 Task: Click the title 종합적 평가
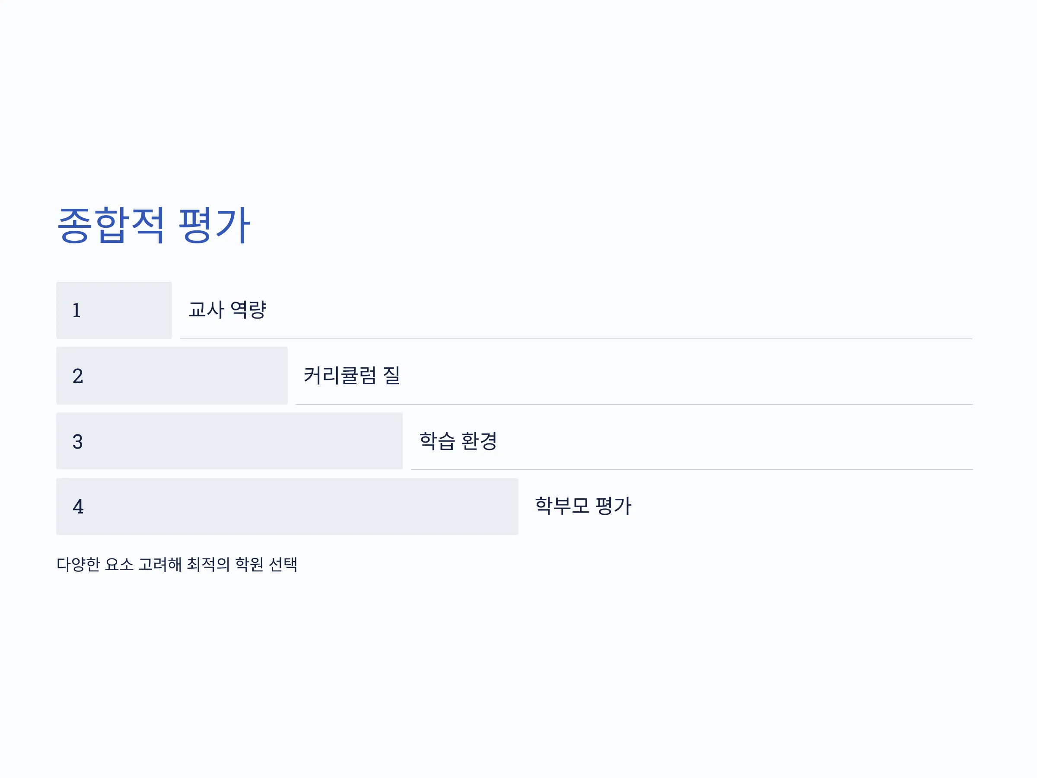(x=153, y=225)
